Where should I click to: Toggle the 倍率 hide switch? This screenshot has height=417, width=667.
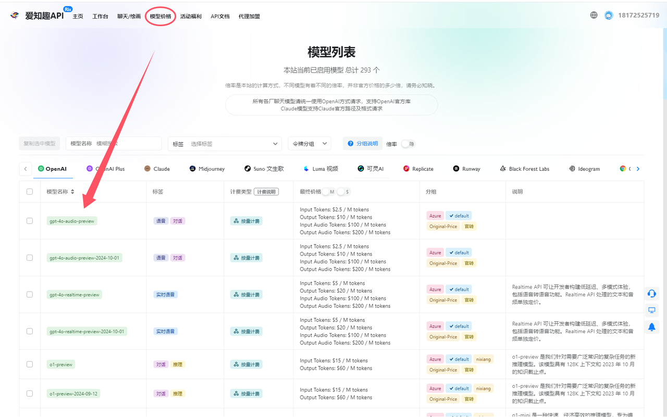point(407,144)
